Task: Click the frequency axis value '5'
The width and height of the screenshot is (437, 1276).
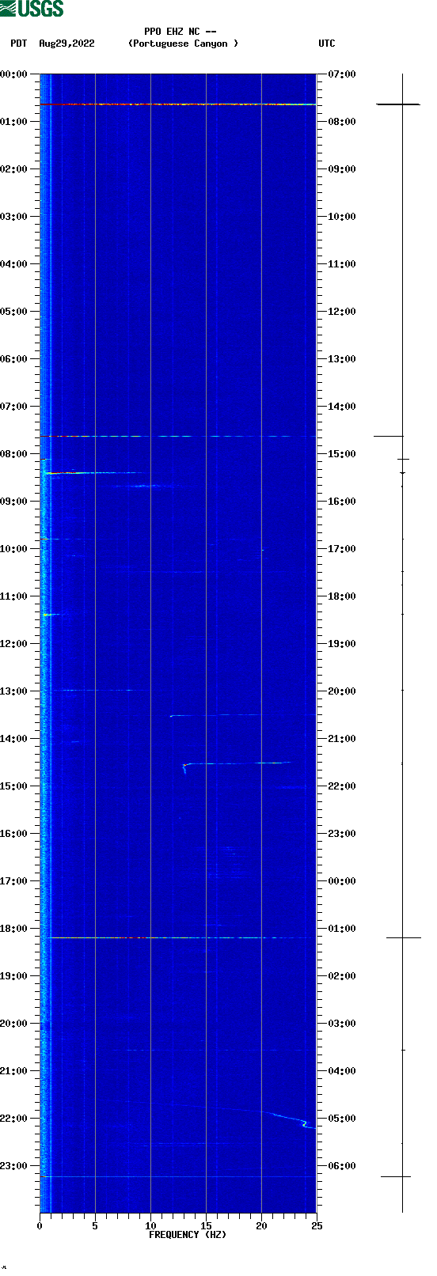Action: click(x=95, y=1226)
